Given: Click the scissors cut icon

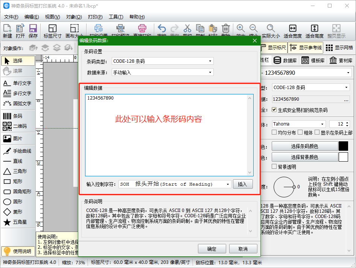Looking at the screenshot, I should click(187, 29).
